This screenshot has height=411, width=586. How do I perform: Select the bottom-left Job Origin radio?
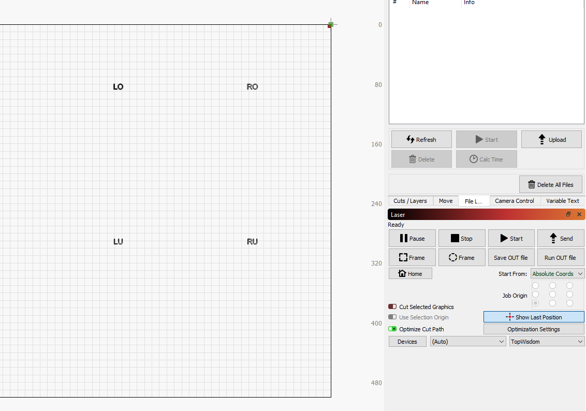[536, 303]
